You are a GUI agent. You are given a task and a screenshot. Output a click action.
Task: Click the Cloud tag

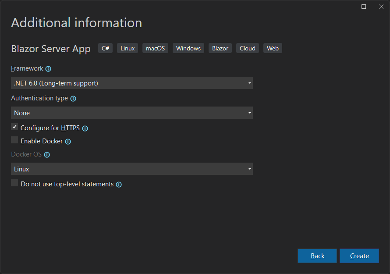point(248,48)
